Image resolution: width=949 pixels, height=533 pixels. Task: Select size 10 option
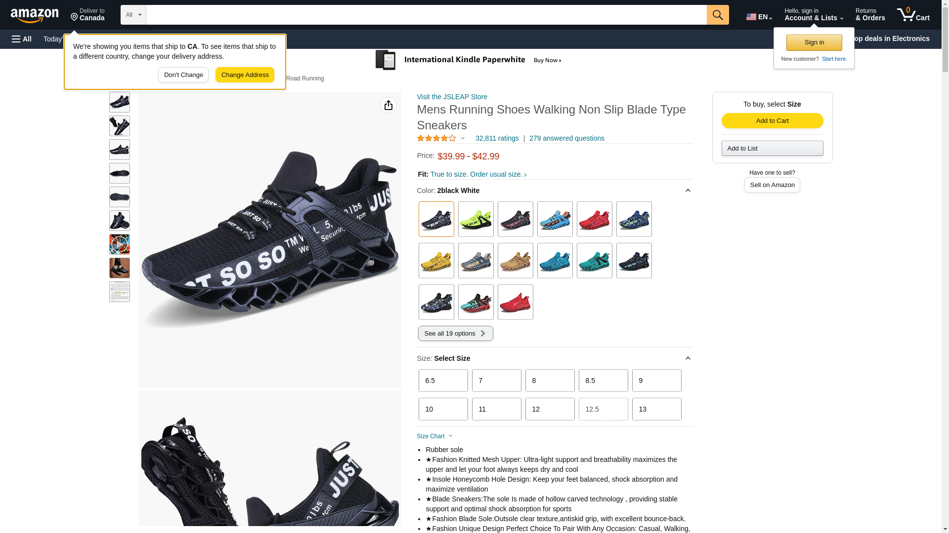(x=443, y=409)
